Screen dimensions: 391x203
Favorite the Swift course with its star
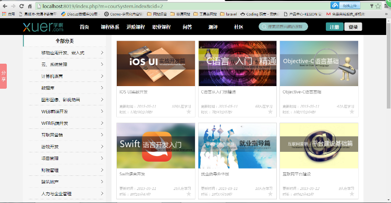tap(189, 194)
